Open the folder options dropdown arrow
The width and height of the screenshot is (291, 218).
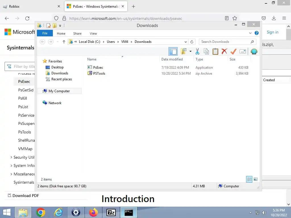point(190,51)
